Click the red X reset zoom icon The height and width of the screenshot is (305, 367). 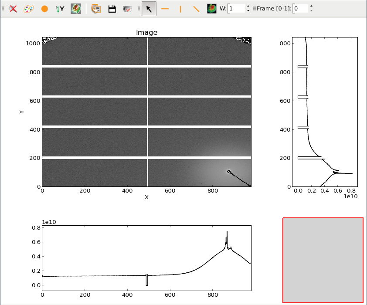(14, 9)
